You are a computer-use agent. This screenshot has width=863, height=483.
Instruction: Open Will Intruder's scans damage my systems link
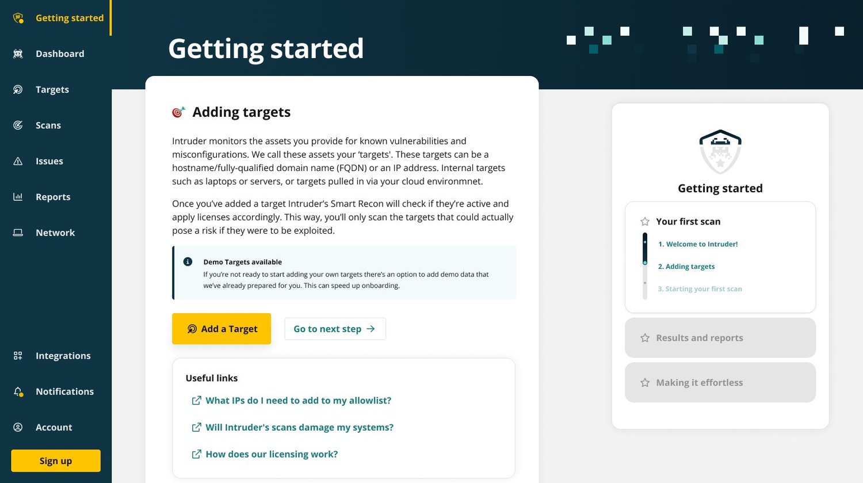point(299,427)
